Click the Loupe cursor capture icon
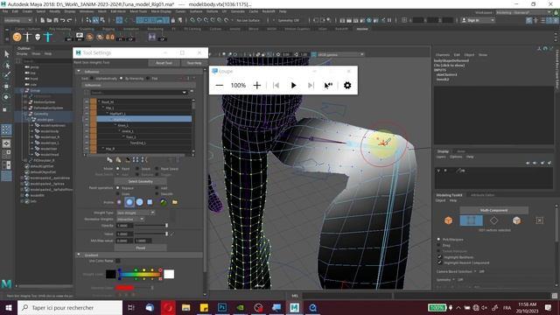 (x=328, y=86)
